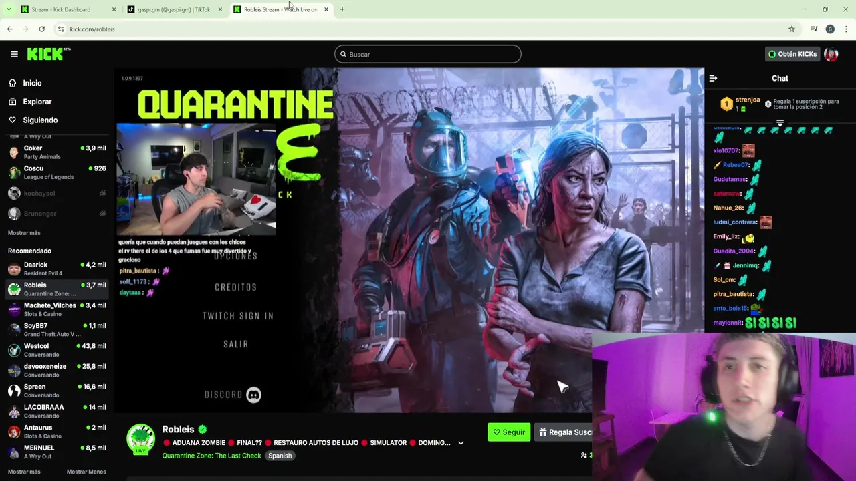The width and height of the screenshot is (856, 481).
Task: Open Spreen recommended channel
Action: tap(57, 391)
